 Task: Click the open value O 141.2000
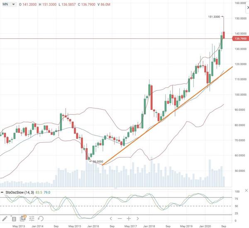(28, 5)
